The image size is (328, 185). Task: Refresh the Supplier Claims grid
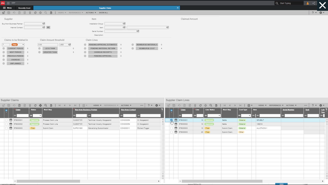click(35, 105)
